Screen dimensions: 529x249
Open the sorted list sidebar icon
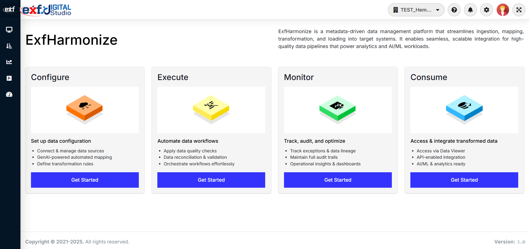(9, 46)
